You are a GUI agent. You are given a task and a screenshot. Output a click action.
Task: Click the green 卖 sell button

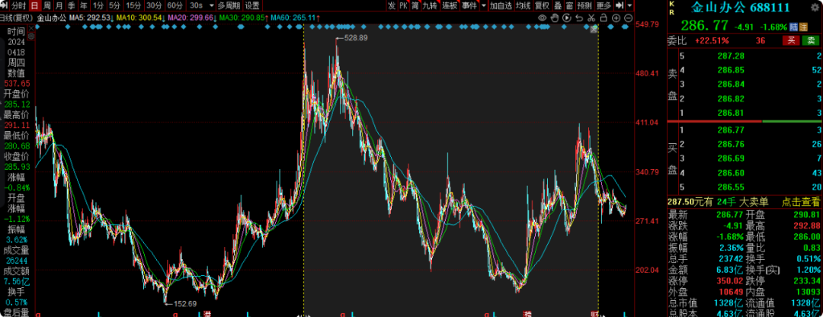(x=810, y=40)
